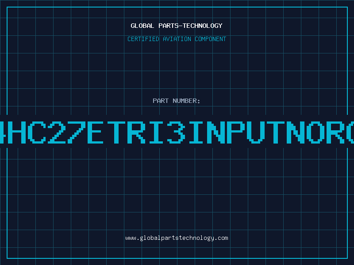Click the PART NUMBER: label
The width and height of the screenshot is (354, 265).
176,101
